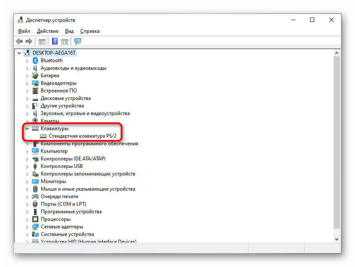The width and height of the screenshot is (355, 267).
Task: Click the Процессоры processor icon
Action: pos(36,219)
